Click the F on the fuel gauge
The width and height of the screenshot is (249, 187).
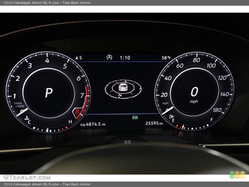pyautogui.click(x=212, y=120)
